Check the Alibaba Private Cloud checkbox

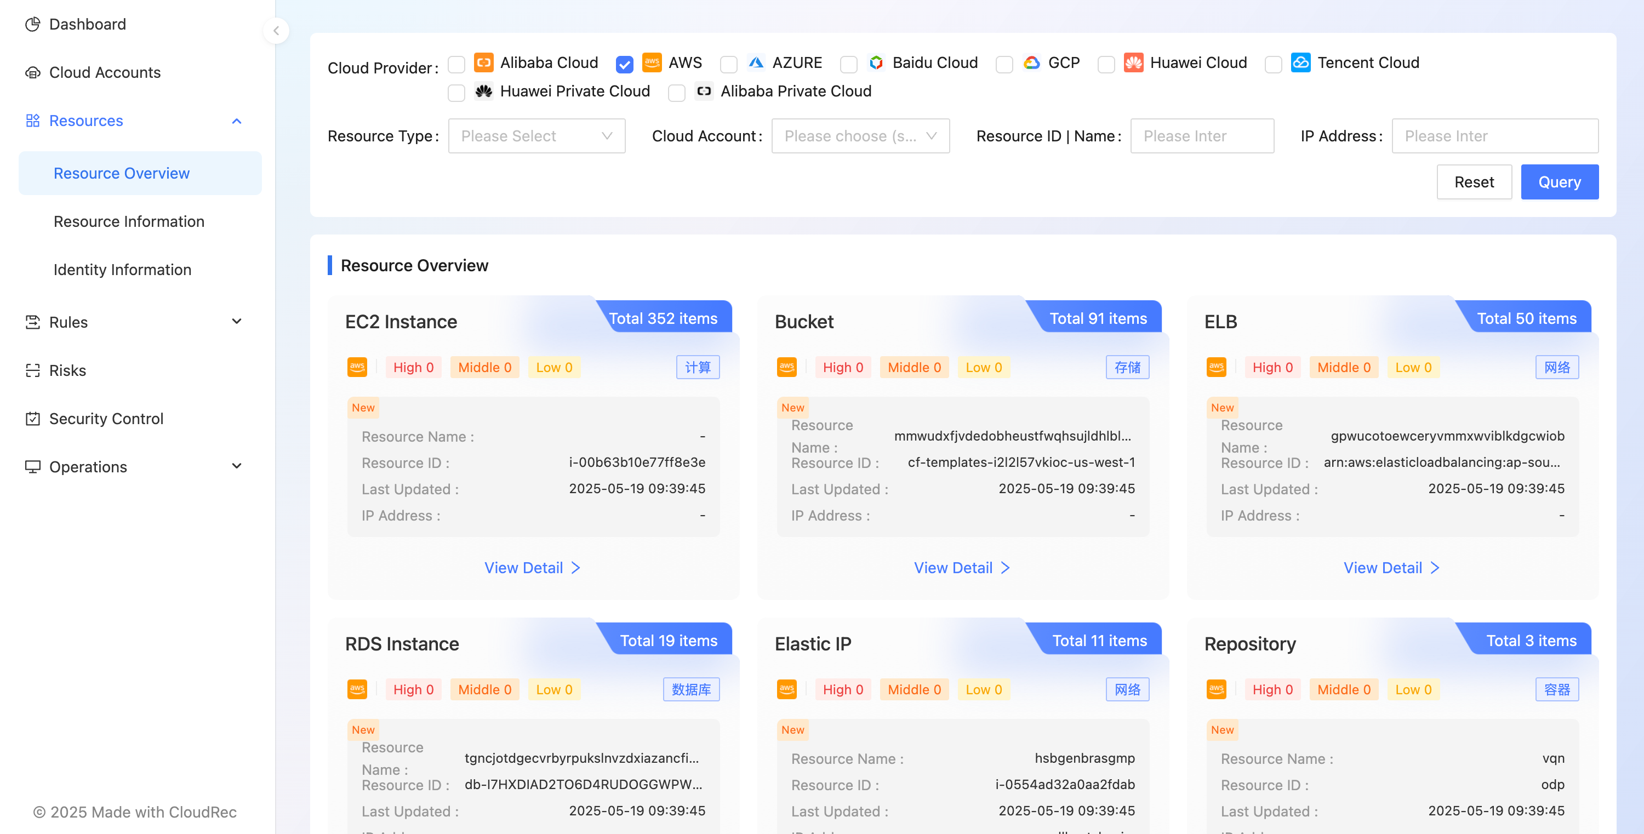click(676, 93)
